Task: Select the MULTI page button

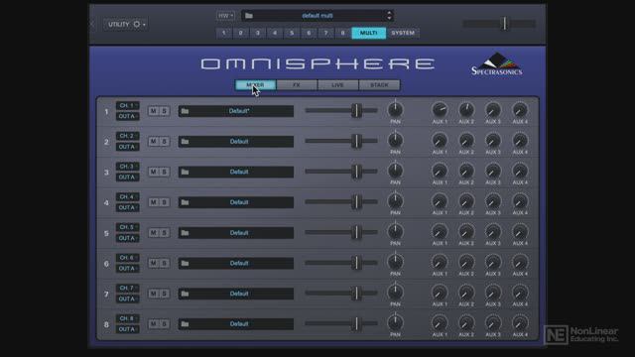Action: click(x=368, y=33)
